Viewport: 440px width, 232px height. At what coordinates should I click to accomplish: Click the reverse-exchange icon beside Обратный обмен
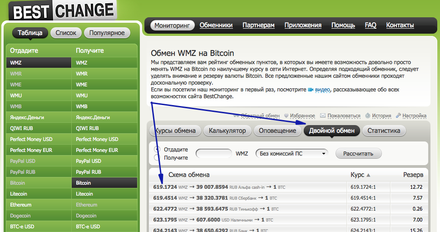pyautogui.click(x=236, y=116)
